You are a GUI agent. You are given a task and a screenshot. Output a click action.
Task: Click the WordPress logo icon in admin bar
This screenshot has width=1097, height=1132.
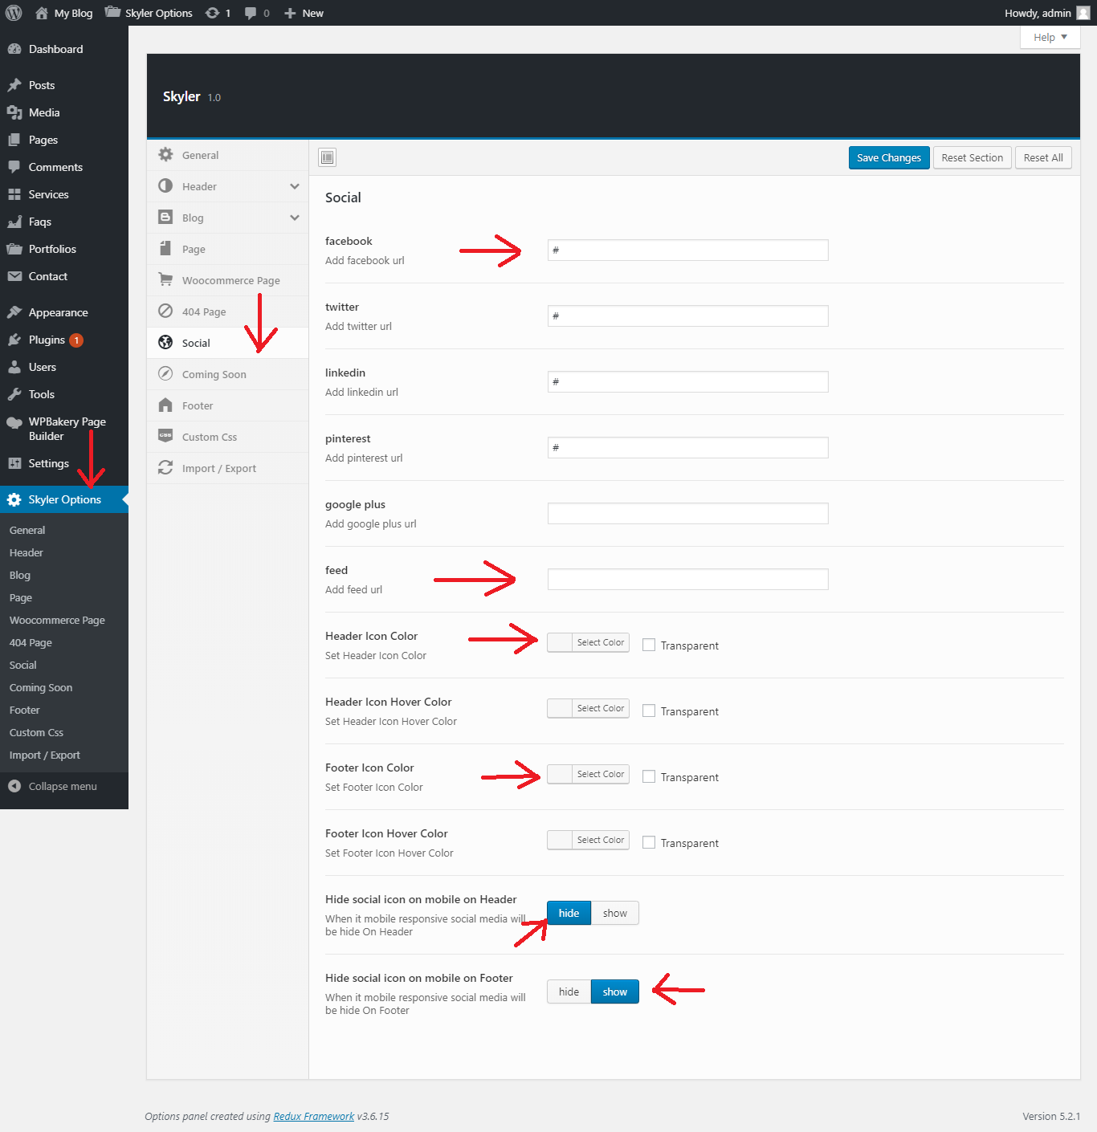pos(14,13)
